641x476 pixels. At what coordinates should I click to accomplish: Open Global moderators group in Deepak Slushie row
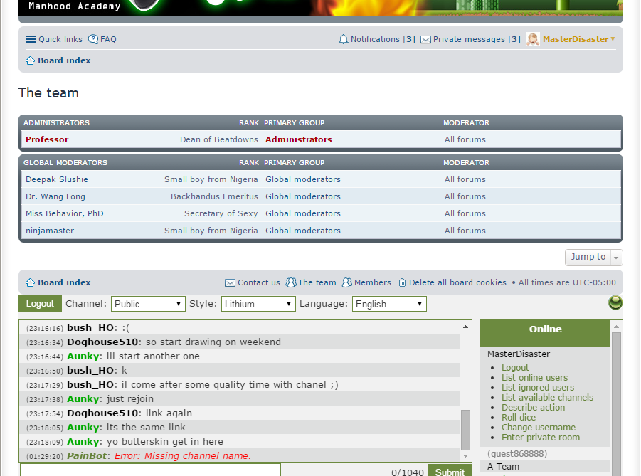(x=303, y=179)
